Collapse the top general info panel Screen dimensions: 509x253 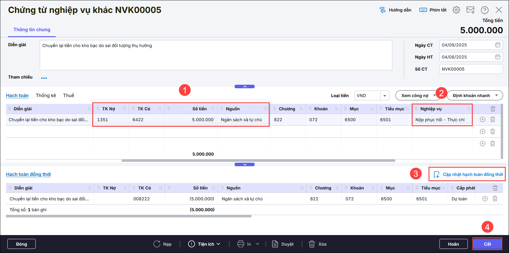245,86
